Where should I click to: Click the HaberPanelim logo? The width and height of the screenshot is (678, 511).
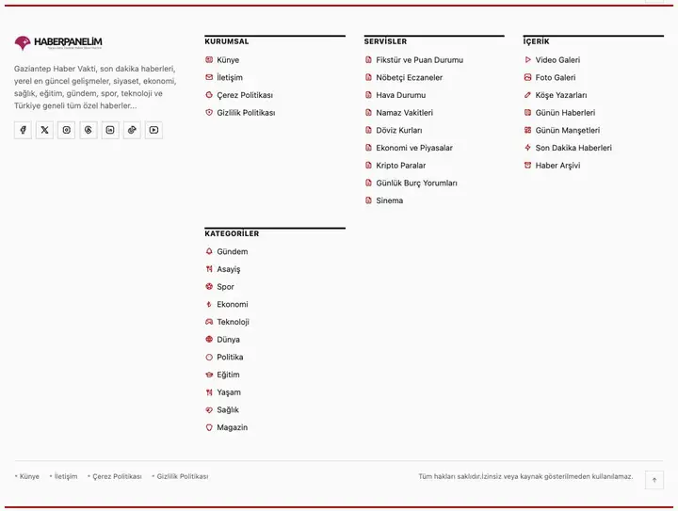(x=58, y=42)
